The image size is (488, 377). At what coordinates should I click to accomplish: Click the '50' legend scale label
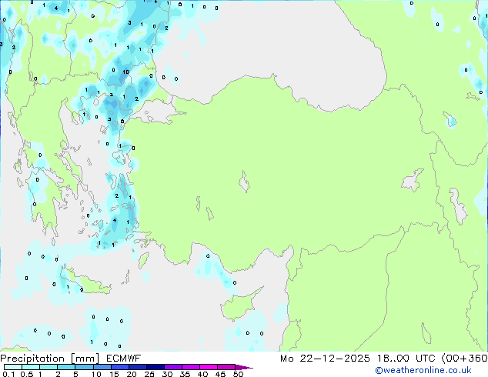pyautogui.click(x=238, y=374)
